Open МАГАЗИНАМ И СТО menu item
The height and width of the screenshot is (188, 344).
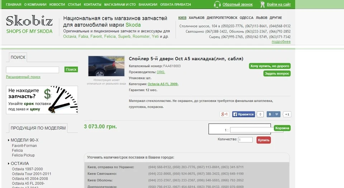(120, 4)
